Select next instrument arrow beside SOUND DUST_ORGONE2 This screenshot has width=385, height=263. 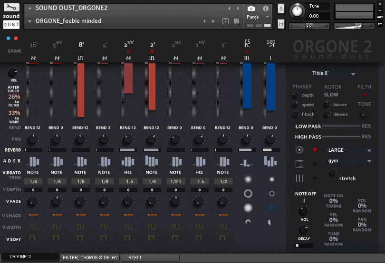click(238, 8)
